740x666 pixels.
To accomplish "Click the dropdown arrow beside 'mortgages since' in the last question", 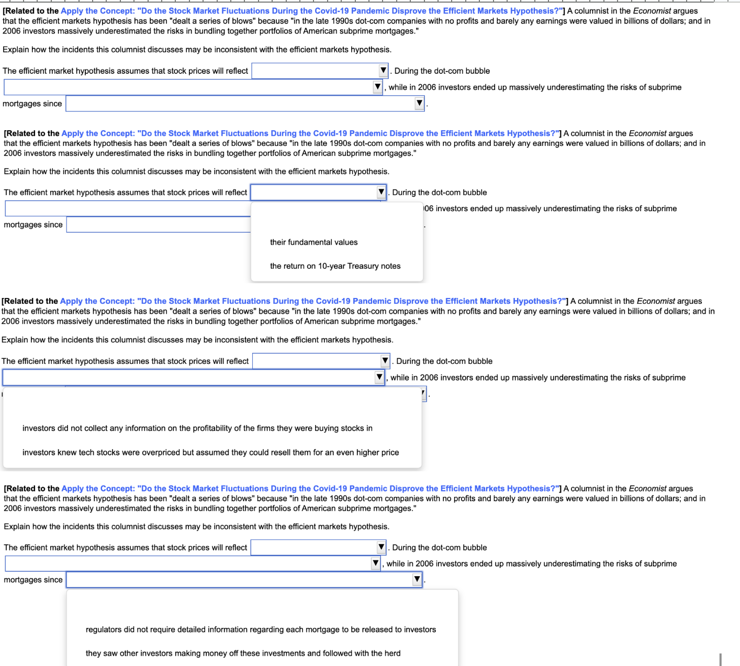I will point(416,579).
